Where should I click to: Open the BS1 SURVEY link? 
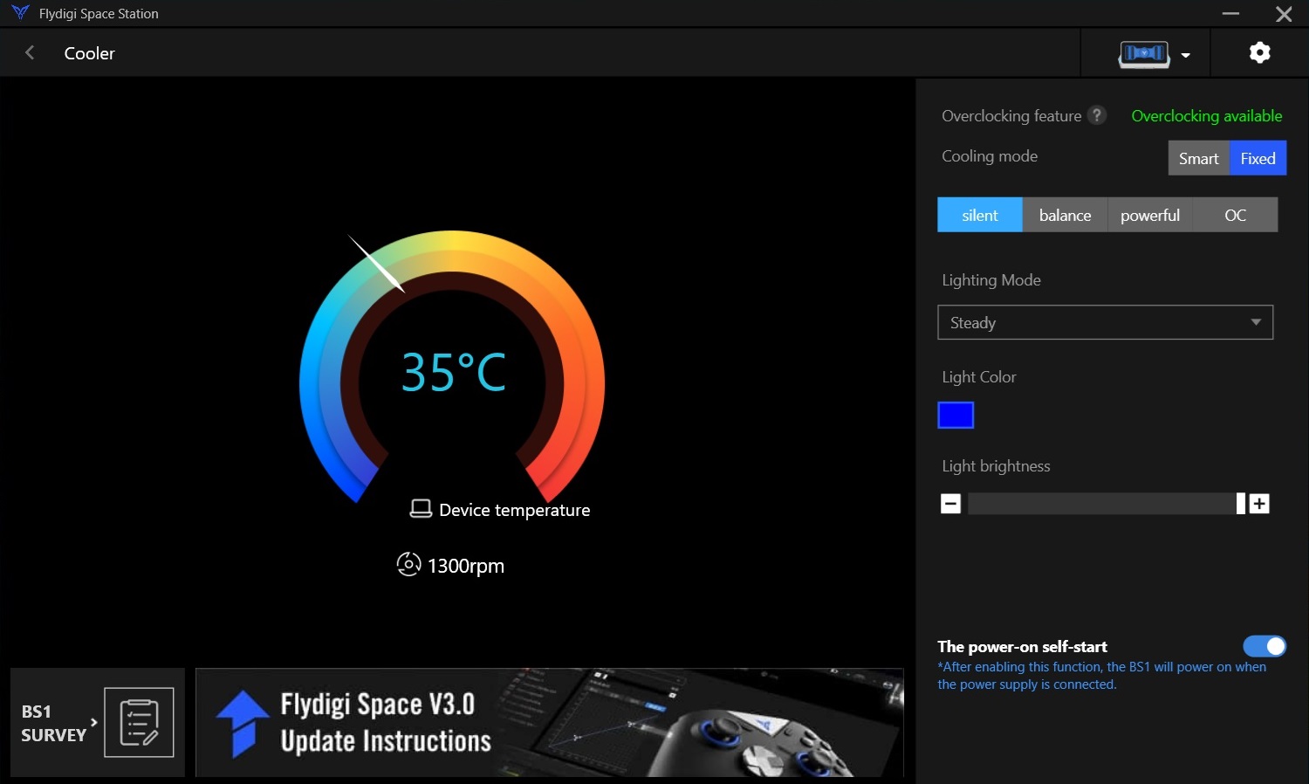(x=98, y=723)
